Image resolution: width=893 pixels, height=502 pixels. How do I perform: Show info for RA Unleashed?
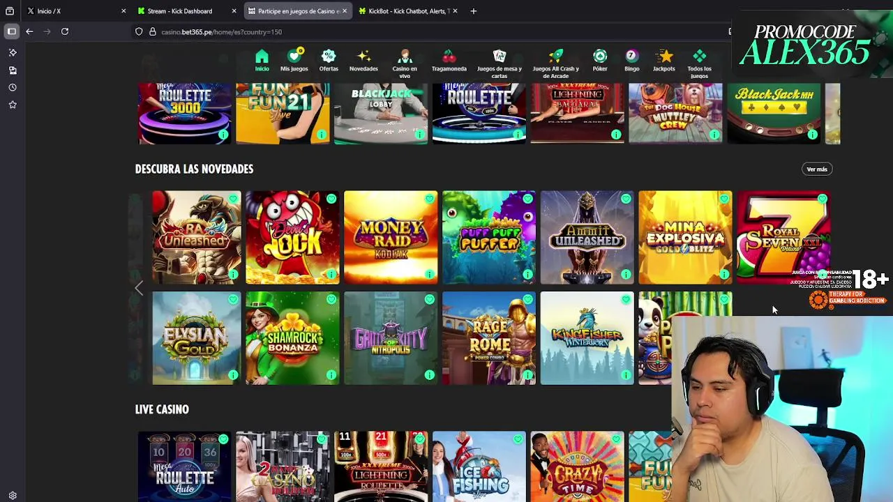click(x=233, y=274)
